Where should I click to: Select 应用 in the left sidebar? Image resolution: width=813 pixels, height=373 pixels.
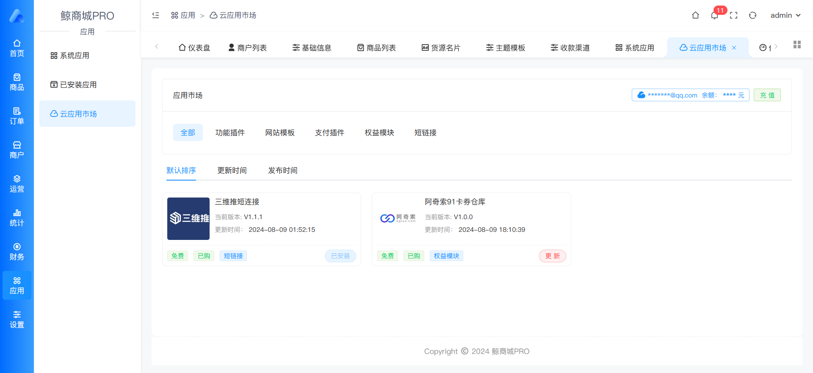click(17, 285)
